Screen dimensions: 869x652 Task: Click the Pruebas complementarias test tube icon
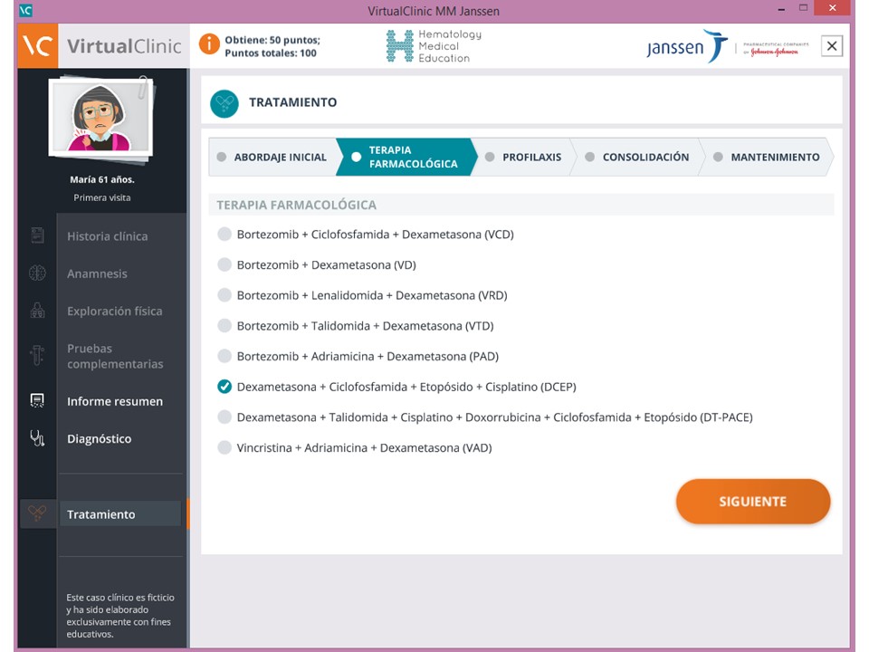[x=37, y=355]
